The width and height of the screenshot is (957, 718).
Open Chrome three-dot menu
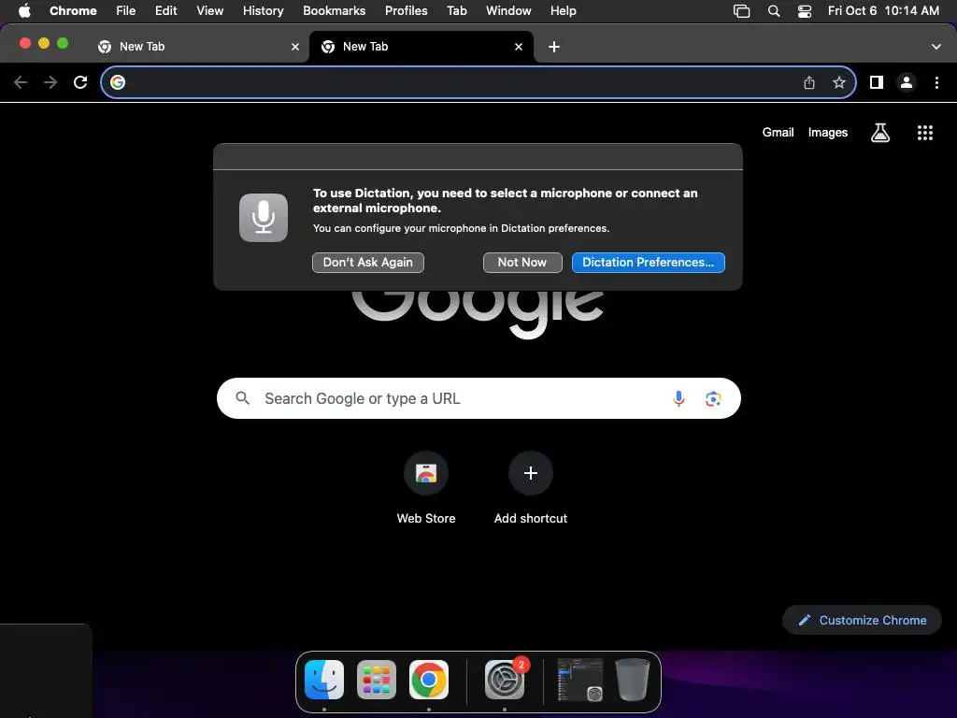click(x=936, y=82)
